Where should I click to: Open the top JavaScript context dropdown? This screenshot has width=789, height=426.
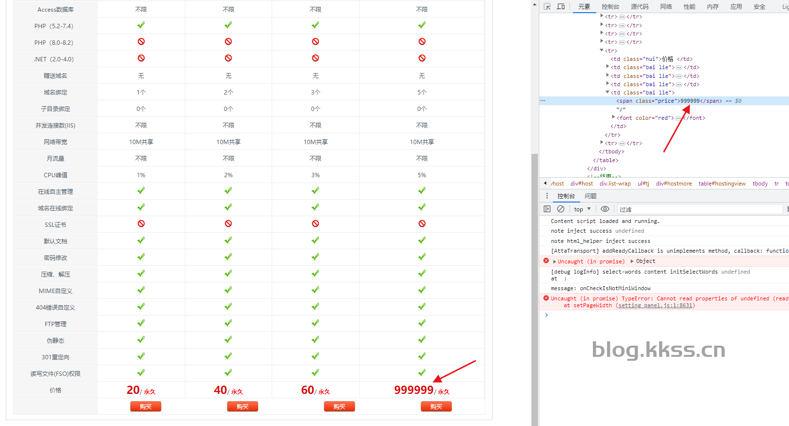point(582,209)
